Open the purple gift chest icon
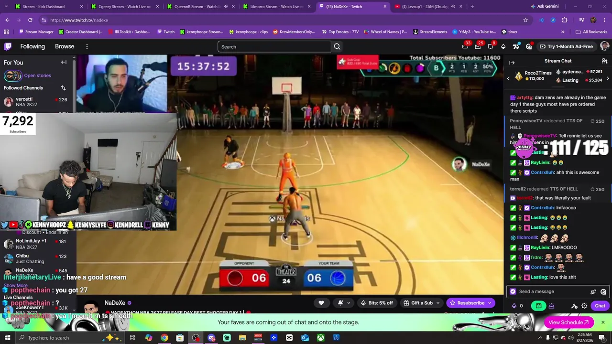The height and width of the screenshot is (344, 612). pyautogui.click(x=551, y=306)
